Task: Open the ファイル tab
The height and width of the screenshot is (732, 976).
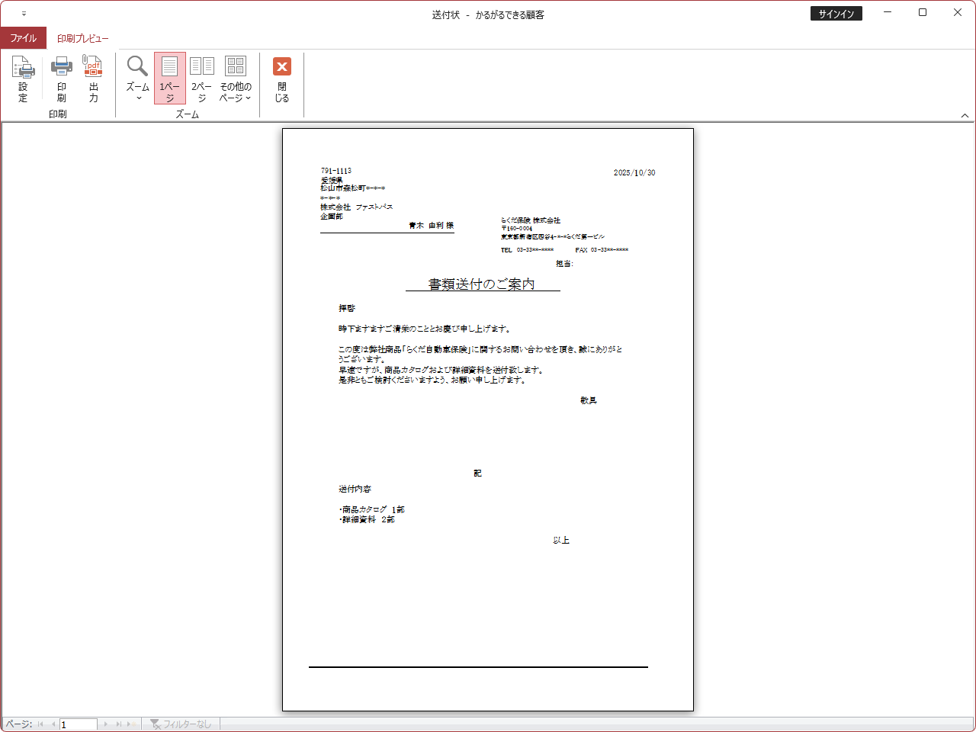Action: pyautogui.click(x=23, y=38)
